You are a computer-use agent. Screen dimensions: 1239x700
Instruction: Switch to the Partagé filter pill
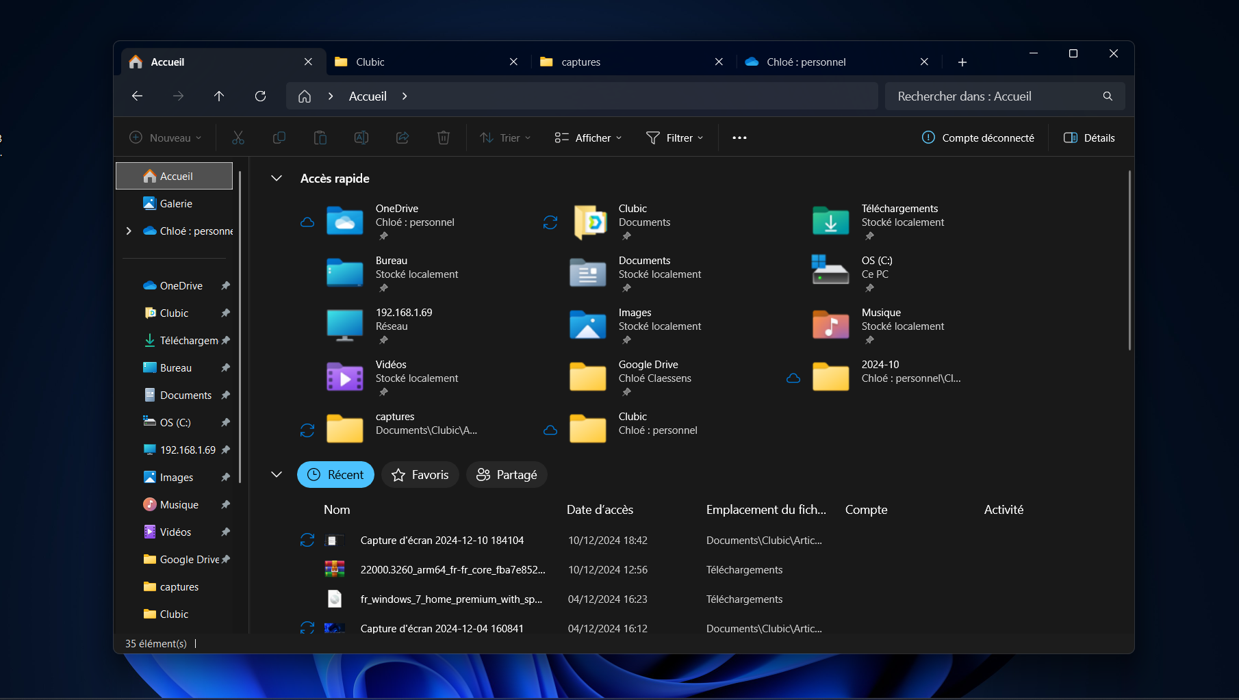(507, 474)
